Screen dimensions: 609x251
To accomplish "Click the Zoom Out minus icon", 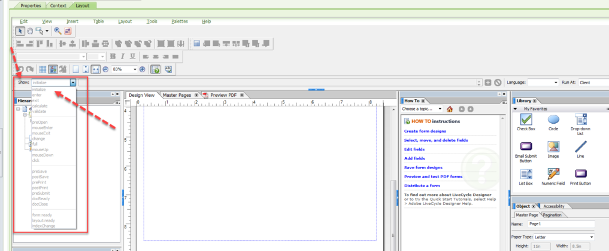I will click(105, 69).
